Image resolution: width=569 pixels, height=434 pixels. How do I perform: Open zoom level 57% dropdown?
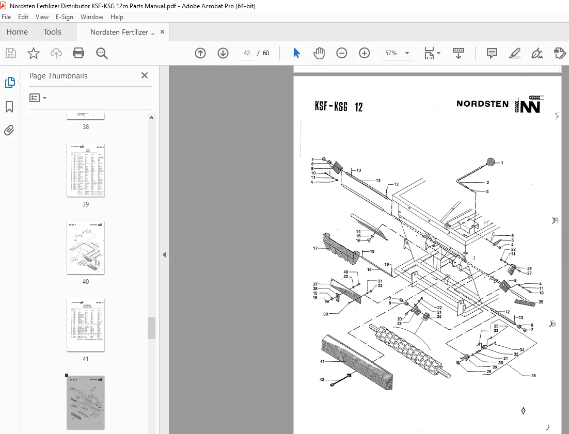pyautogui.click(x=407, y=53)
